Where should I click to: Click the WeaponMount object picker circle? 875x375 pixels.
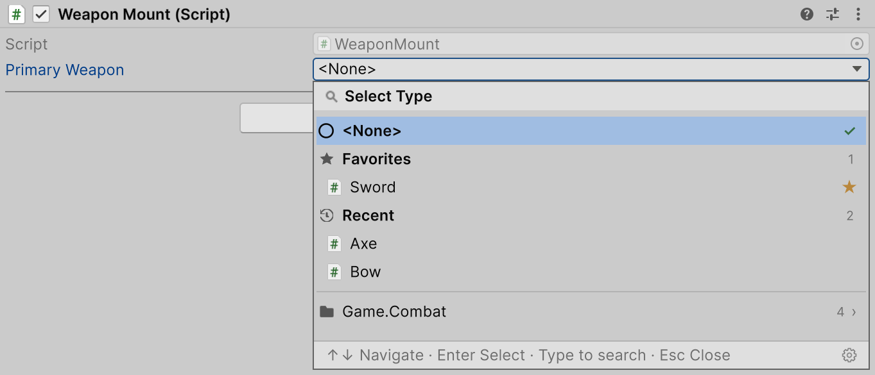(856, 44)
